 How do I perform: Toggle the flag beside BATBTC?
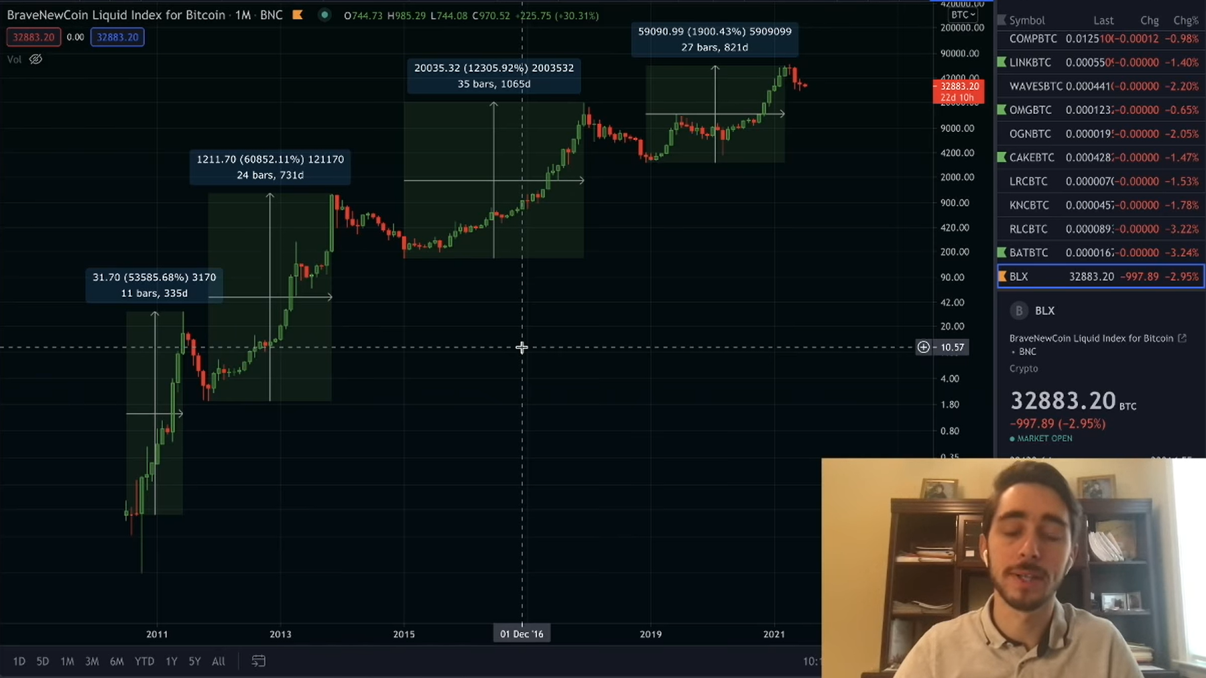1002,253
